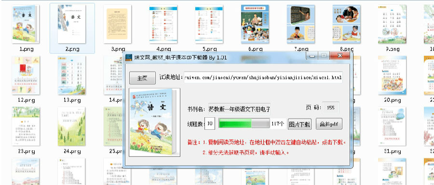Viewport: 434px width, 185px height.
Task: Select thumbnail of 1.png
Action: point(26,24)
